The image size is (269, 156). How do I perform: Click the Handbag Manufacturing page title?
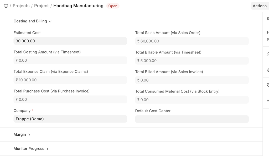click(x=78, y=6)
